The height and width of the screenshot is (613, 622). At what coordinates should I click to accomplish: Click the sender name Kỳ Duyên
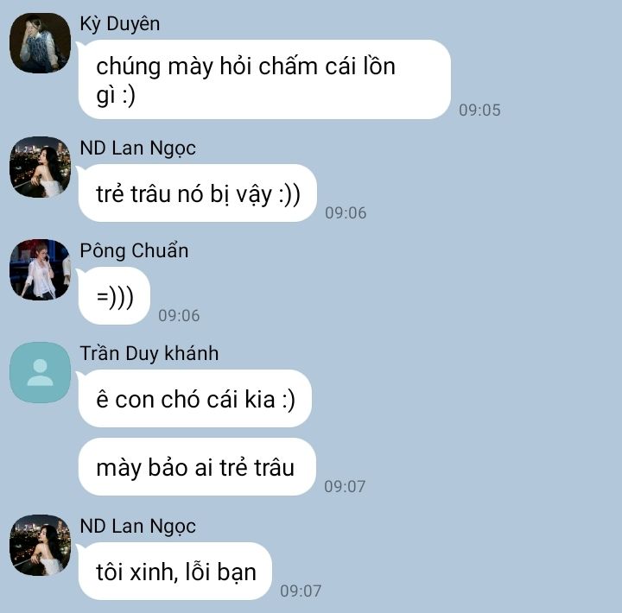[120, 24]
